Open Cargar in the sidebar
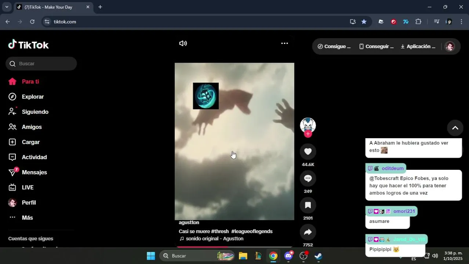The height and width of the screenshot is (264, 469). [24, 142]
